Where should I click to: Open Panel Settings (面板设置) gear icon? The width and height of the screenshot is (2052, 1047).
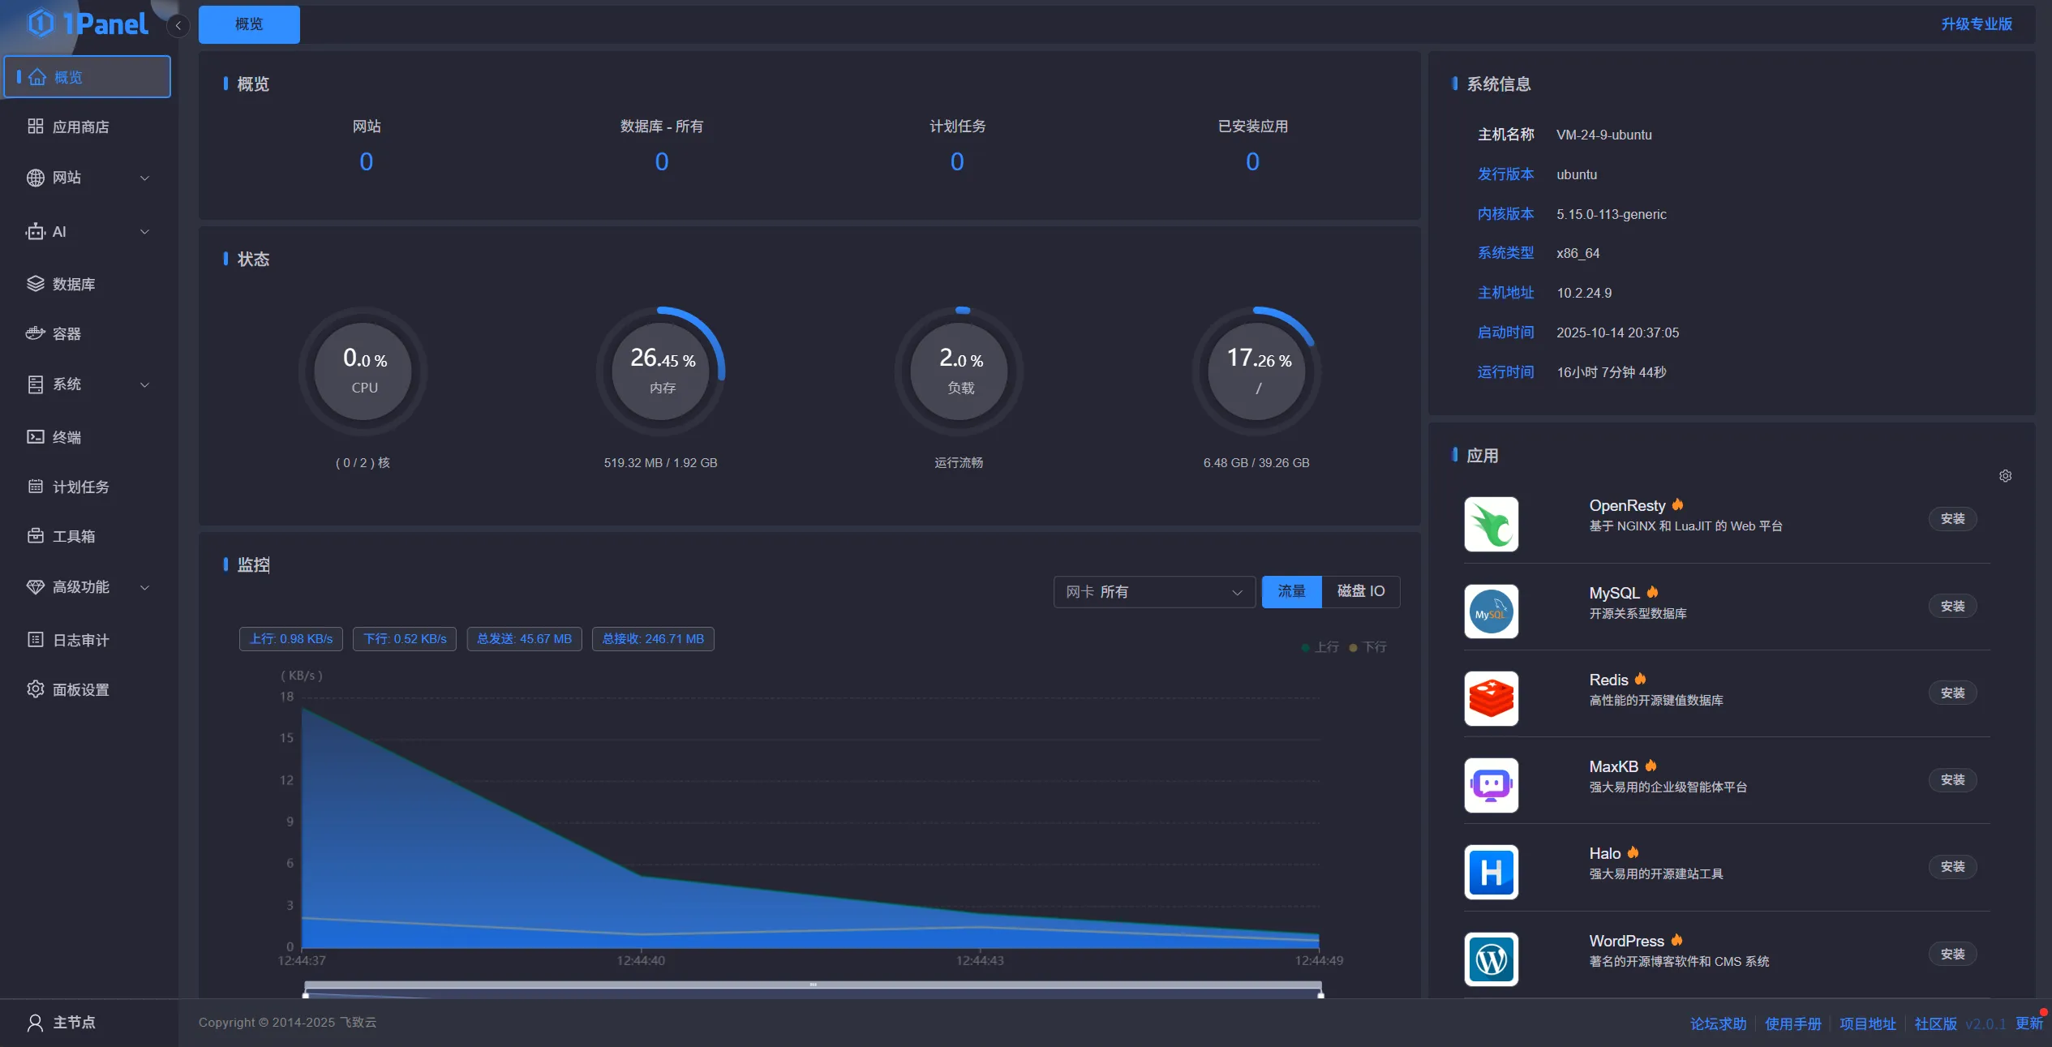(x=35, y=689)
